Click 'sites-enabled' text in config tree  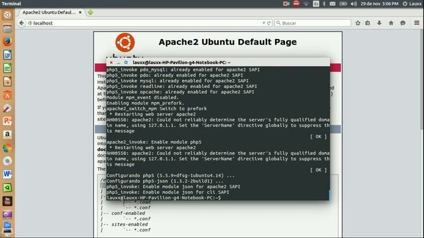pos(130,224)
